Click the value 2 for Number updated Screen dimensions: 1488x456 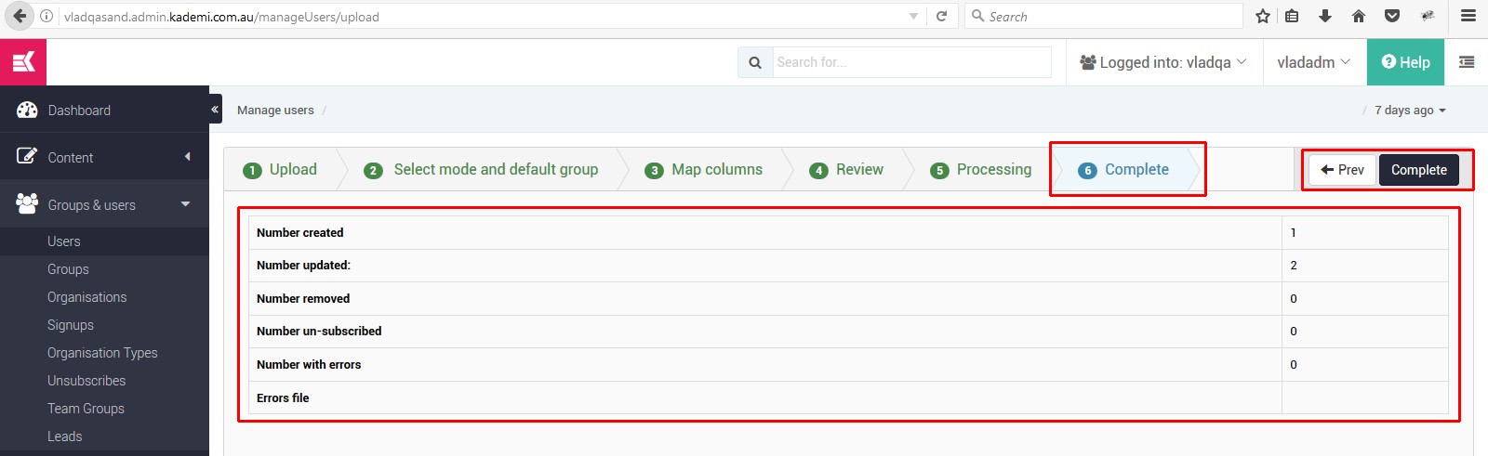(x=1294, y=265)
